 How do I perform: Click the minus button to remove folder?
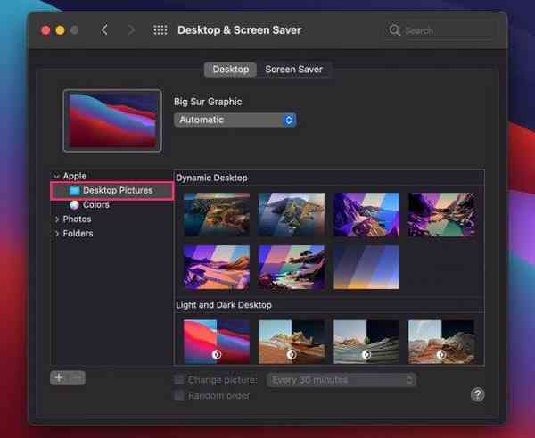tap(77, 377)
